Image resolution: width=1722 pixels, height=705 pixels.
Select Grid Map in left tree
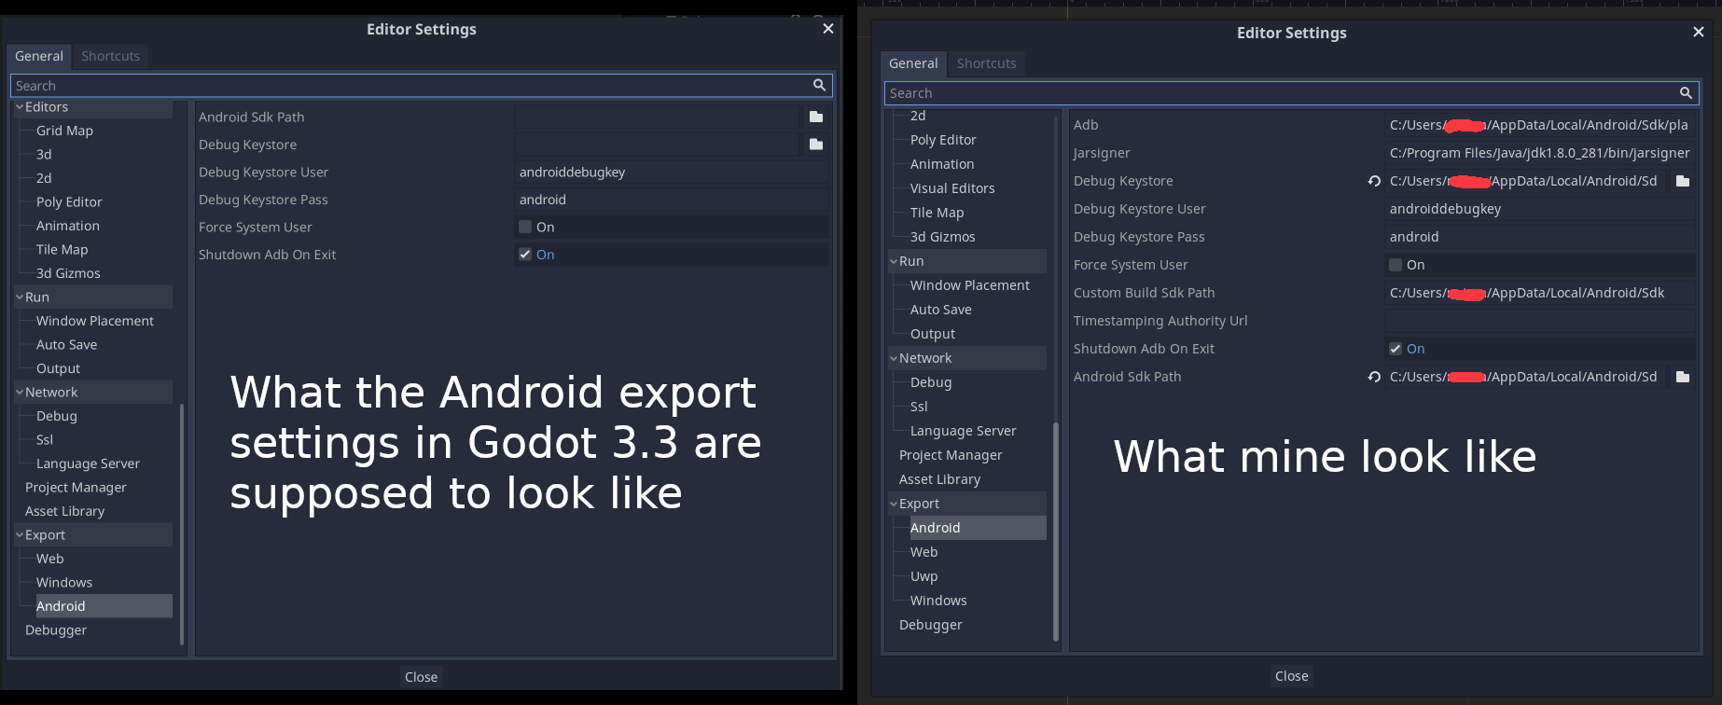[x=64, y=131]
